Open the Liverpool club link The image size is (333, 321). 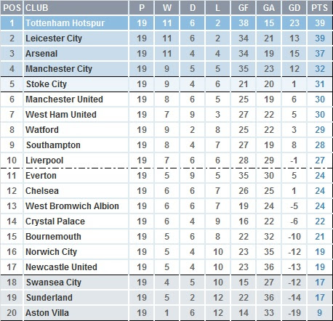pyautogui.click(x=44, y=160)
